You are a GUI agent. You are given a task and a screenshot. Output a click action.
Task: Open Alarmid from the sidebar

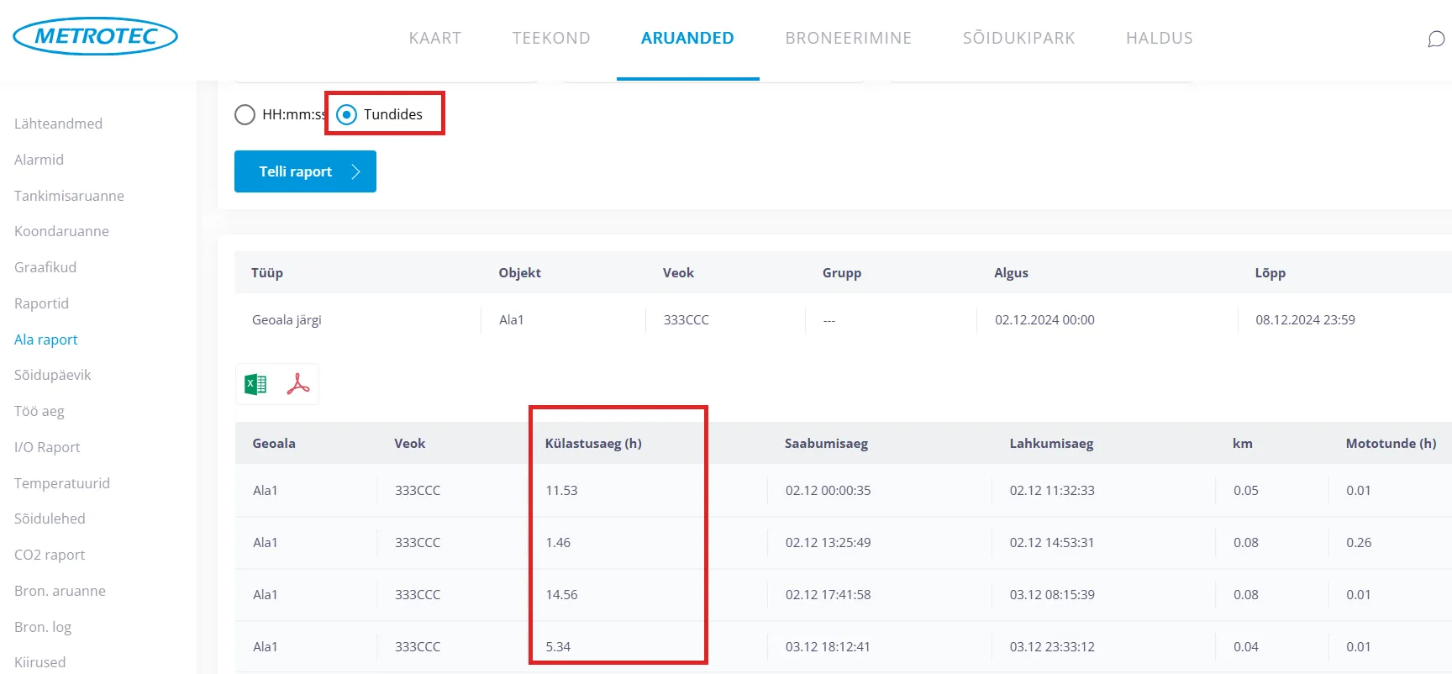point(39,160)
